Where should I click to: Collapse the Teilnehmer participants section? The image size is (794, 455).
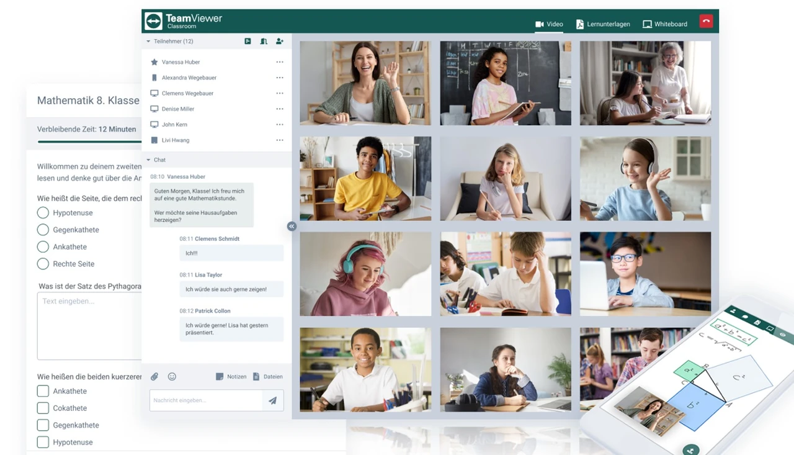[x=148, y=42]
